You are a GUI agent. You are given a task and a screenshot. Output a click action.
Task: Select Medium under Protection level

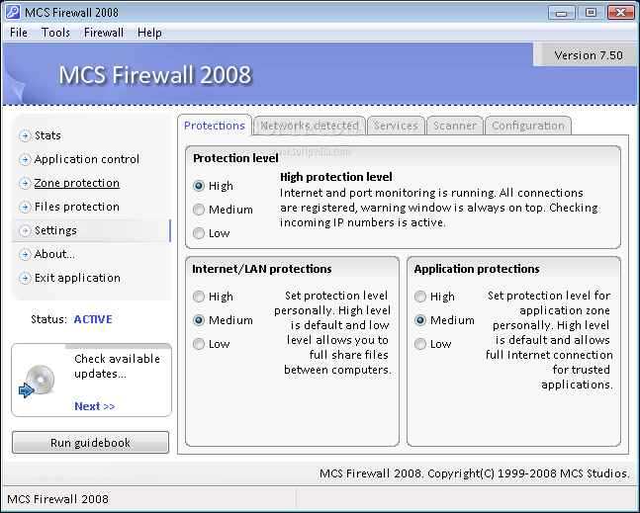[199, 210]
